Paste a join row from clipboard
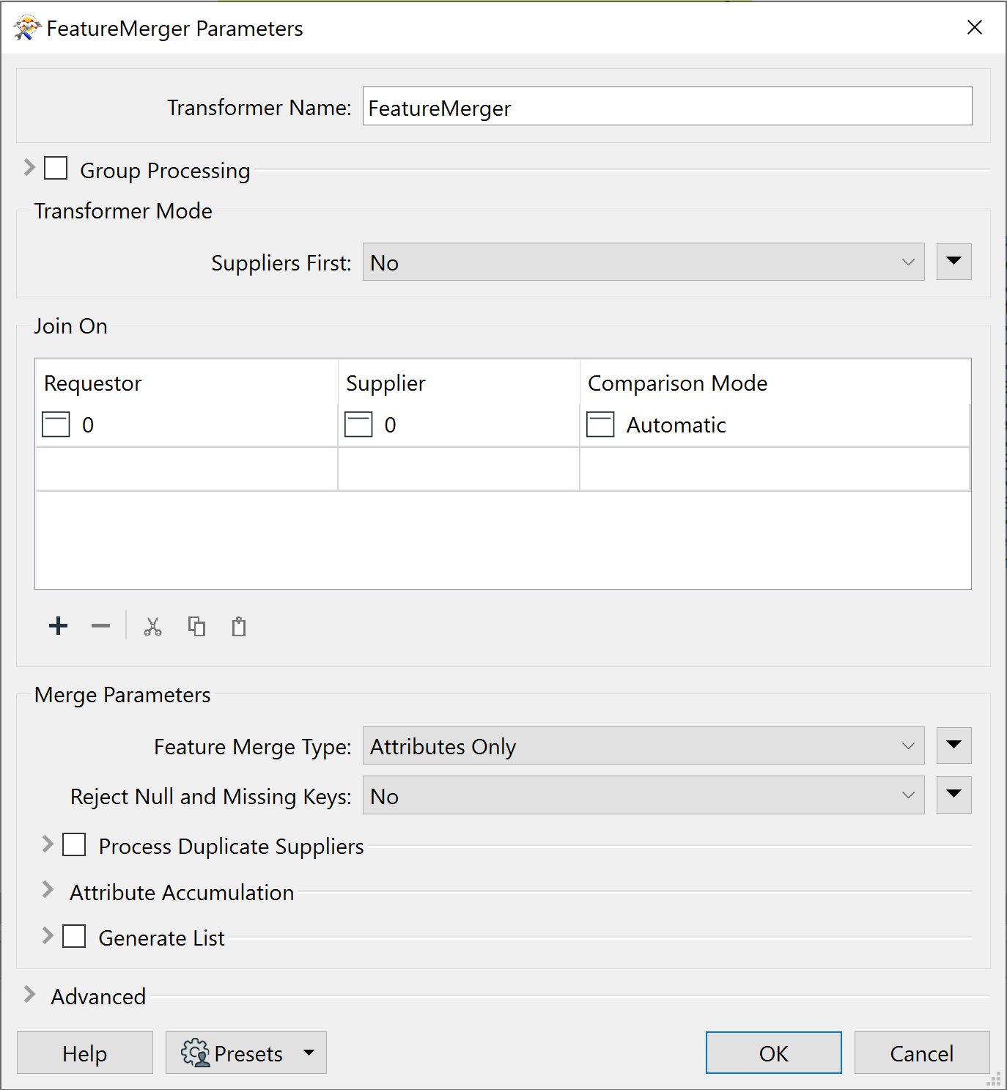 [x=239, y=627]
